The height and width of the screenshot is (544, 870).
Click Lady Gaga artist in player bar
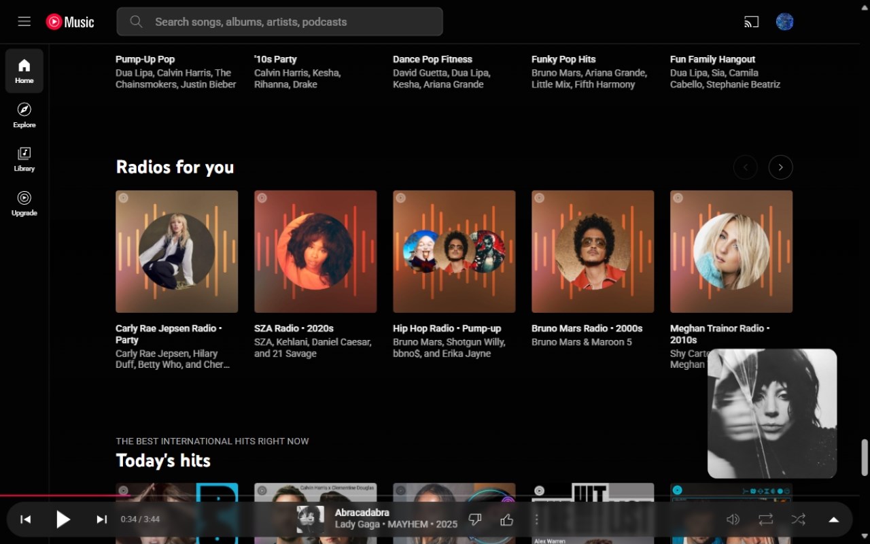click(358, 525)
